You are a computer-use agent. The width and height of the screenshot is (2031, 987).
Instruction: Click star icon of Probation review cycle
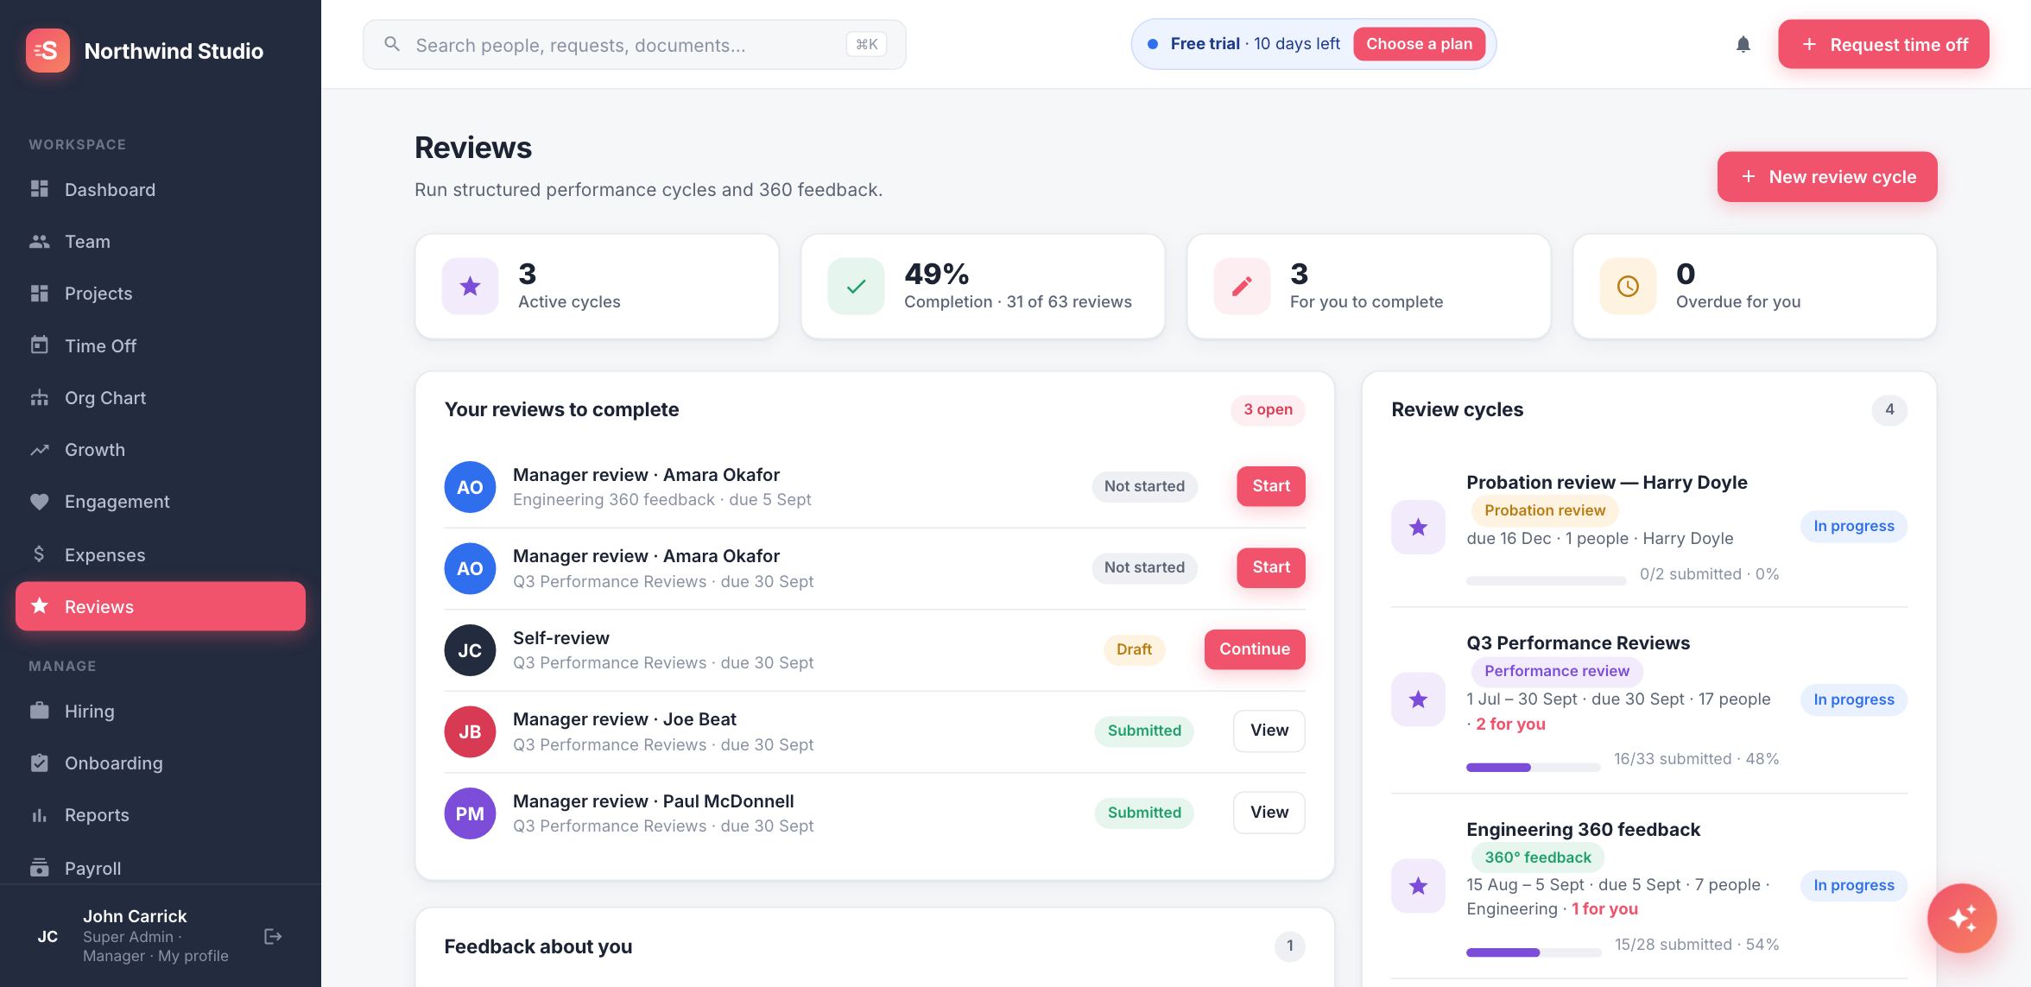(x=1418, y=527)
